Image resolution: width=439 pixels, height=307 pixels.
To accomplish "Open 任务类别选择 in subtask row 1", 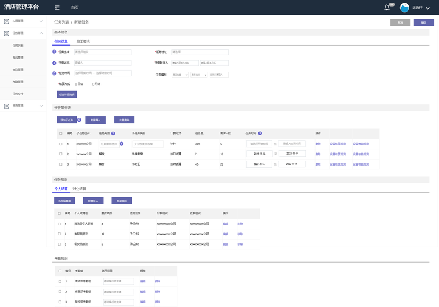I will pos(109,144).
